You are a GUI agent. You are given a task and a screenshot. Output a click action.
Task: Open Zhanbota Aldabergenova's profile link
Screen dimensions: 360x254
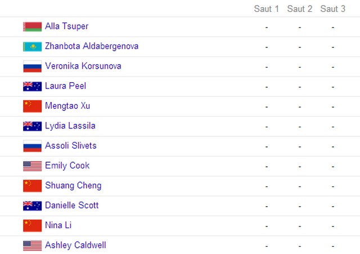pos(92,46)
